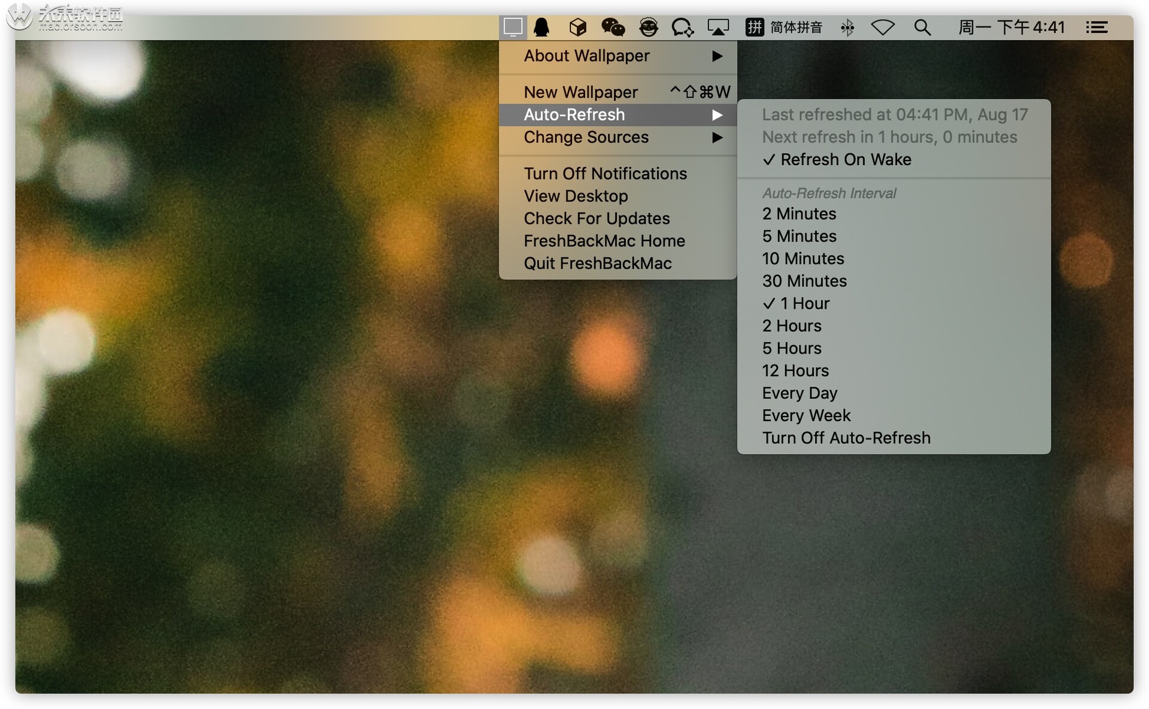
Task: Select the 1 Hour refresh interval
Action: pos(804,303)
